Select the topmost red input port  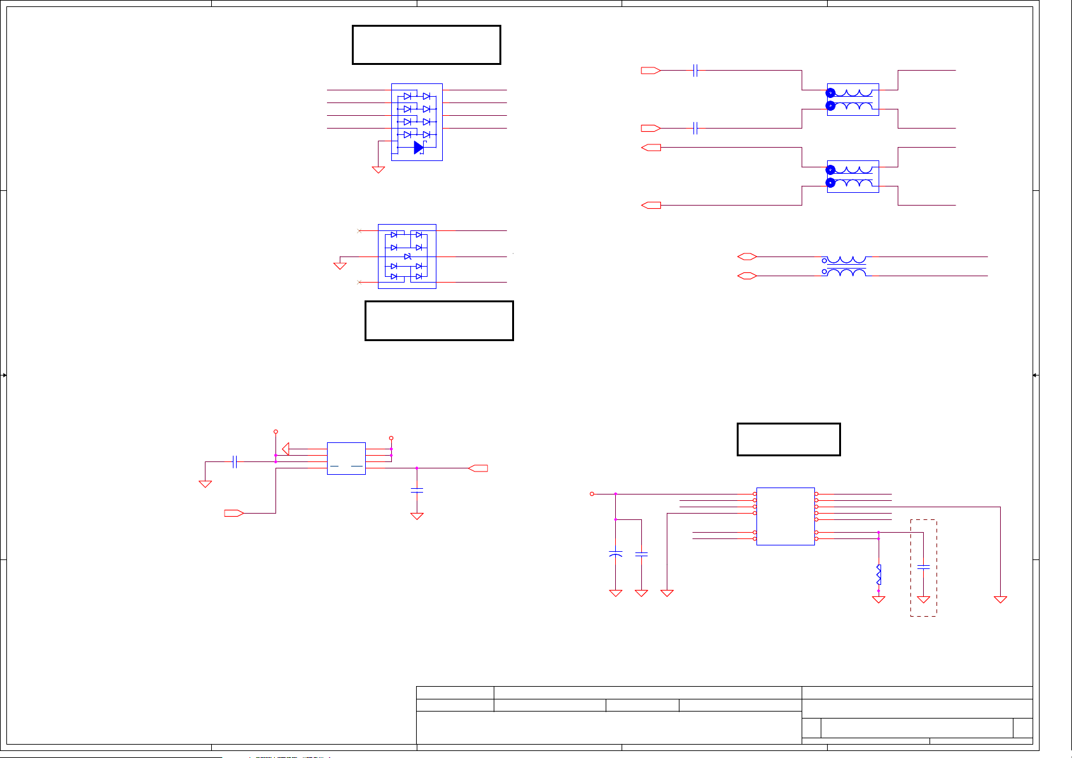(651, 71)
